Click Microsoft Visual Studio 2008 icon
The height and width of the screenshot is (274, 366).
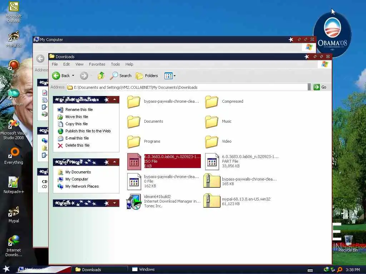(14, 129)
